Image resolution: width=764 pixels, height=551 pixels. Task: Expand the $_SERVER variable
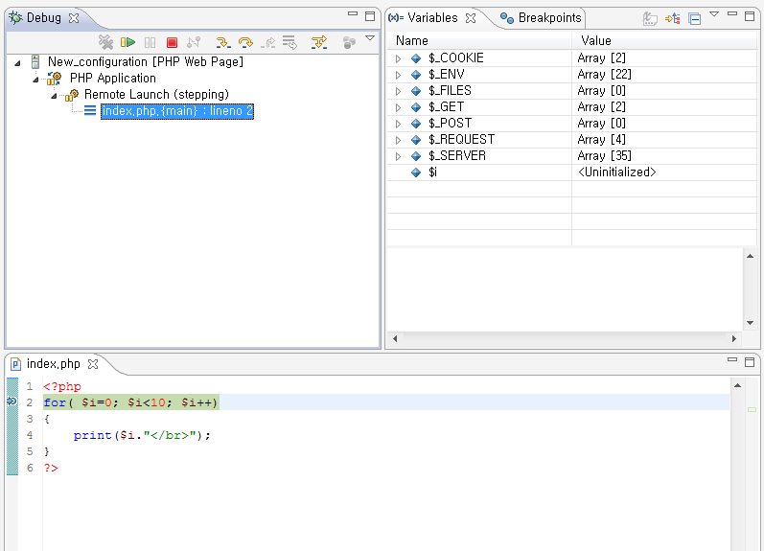(398, 156)
